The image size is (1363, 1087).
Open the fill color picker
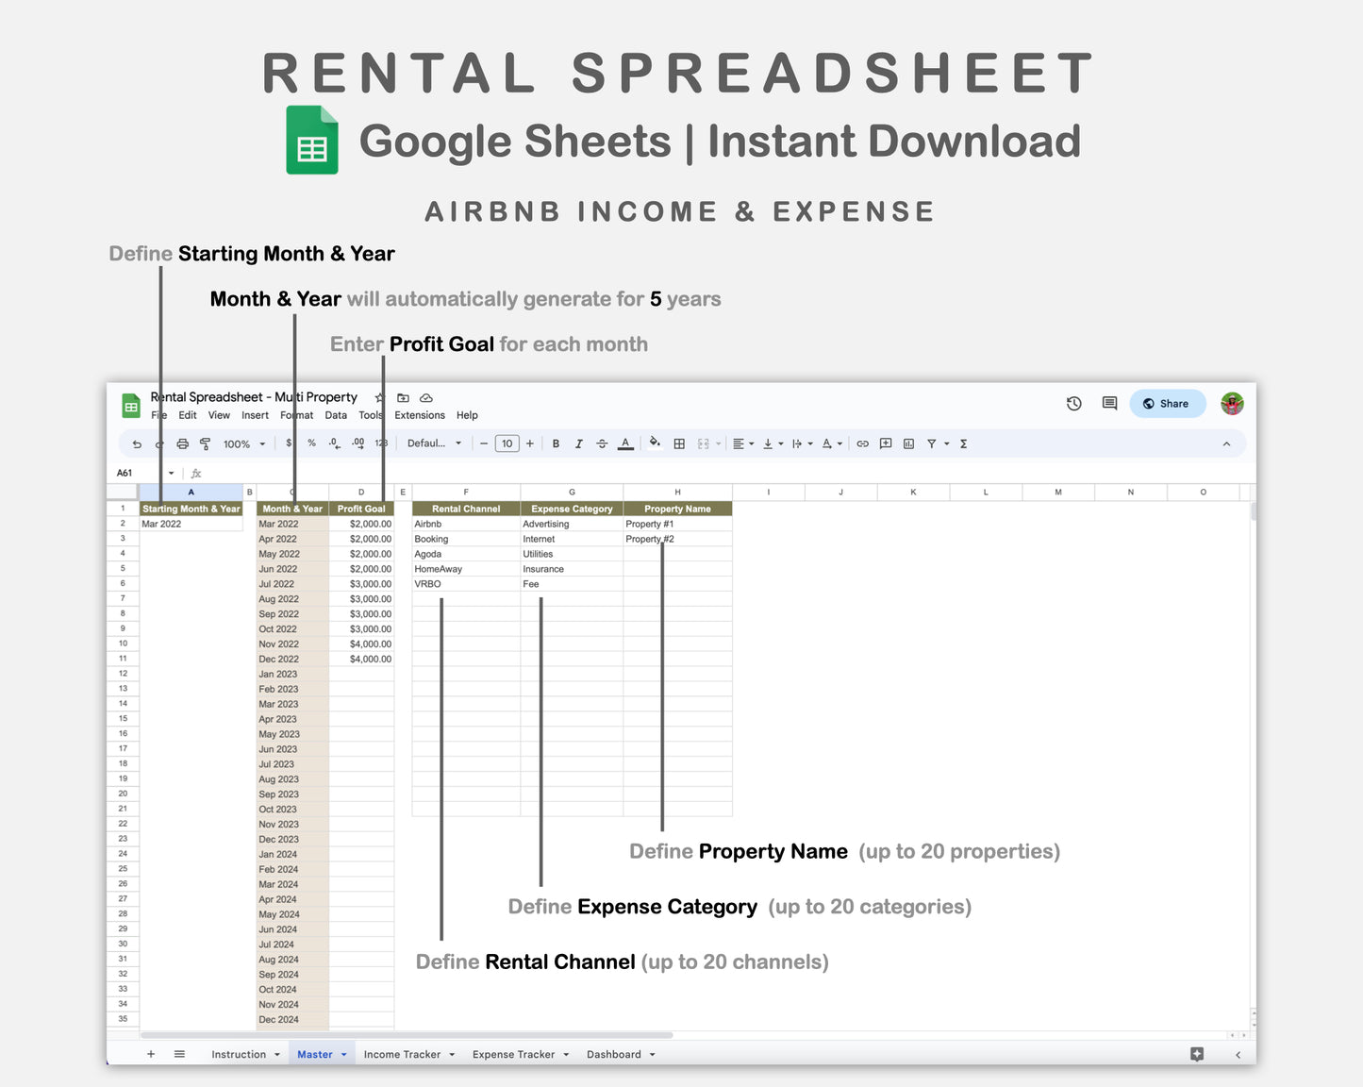[656, 443]
